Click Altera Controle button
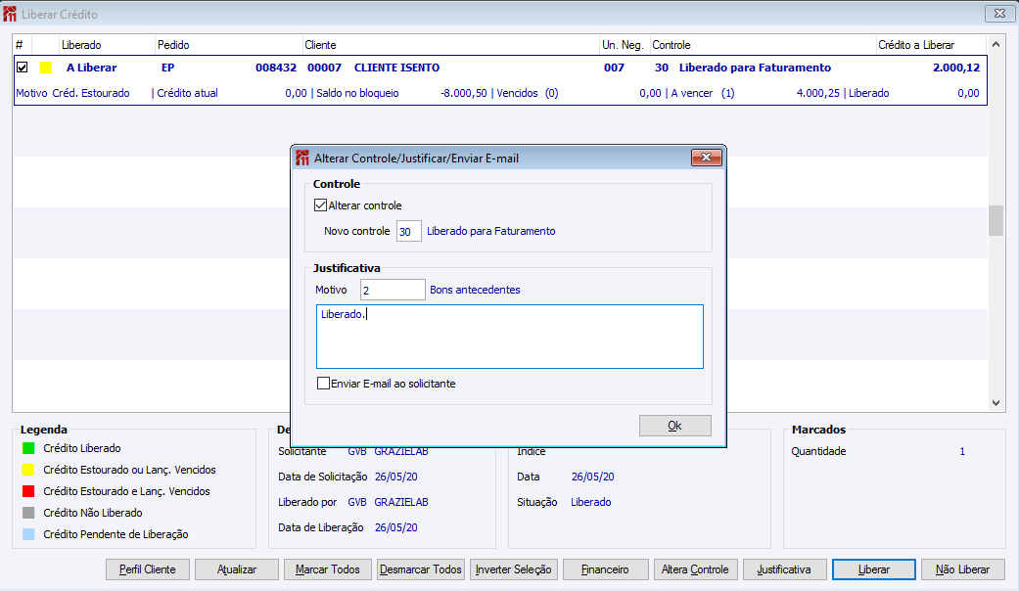 [x=695, y=569]
